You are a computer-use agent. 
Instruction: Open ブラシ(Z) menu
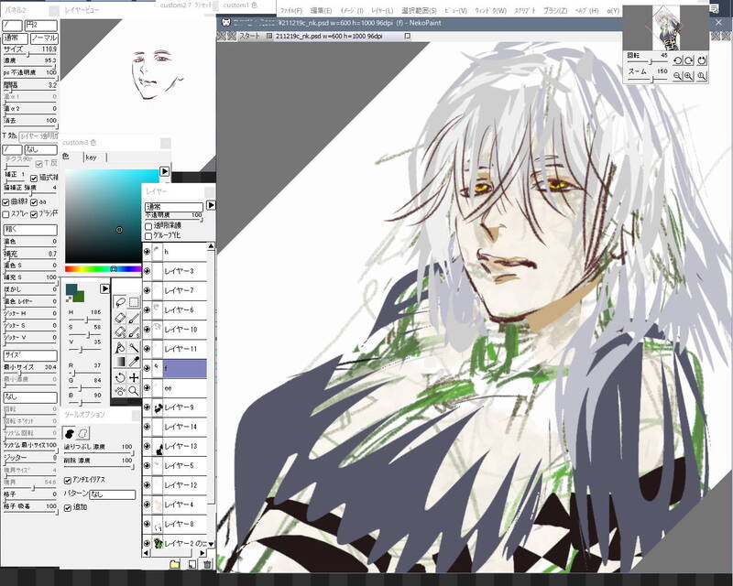tap(555, 10)
